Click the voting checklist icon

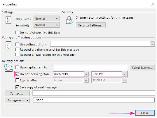(x=9, y=45)
